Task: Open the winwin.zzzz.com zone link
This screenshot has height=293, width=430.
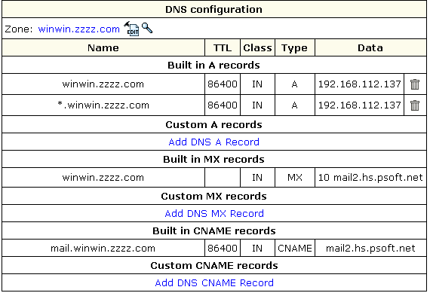Action: pyautogui.click(x=78, y=29)
